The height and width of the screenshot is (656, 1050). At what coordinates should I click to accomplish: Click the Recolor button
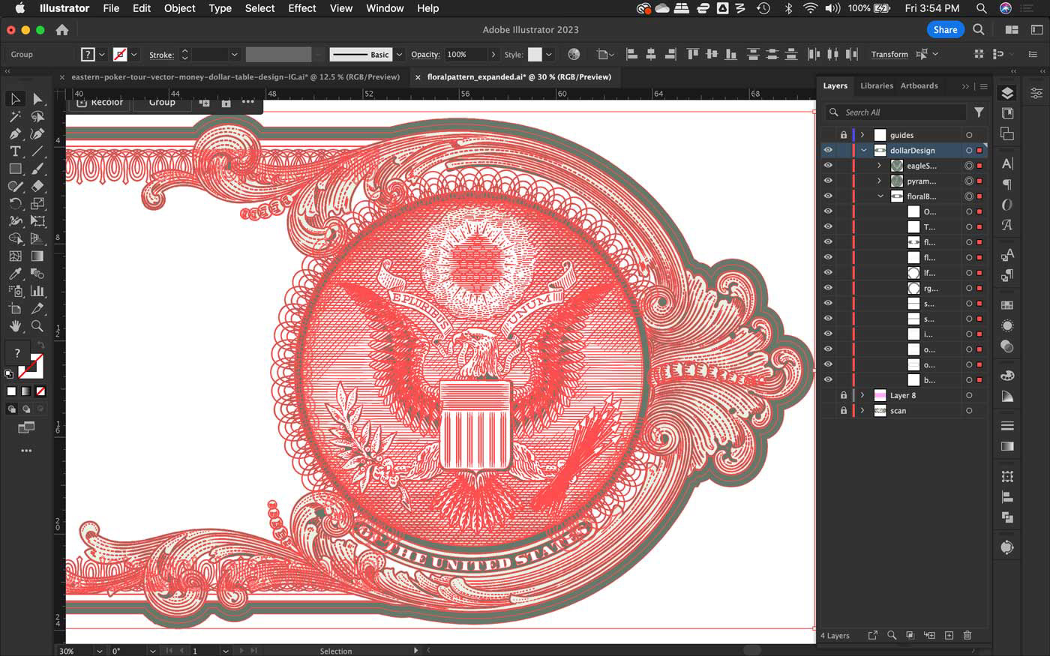point(101,102)
